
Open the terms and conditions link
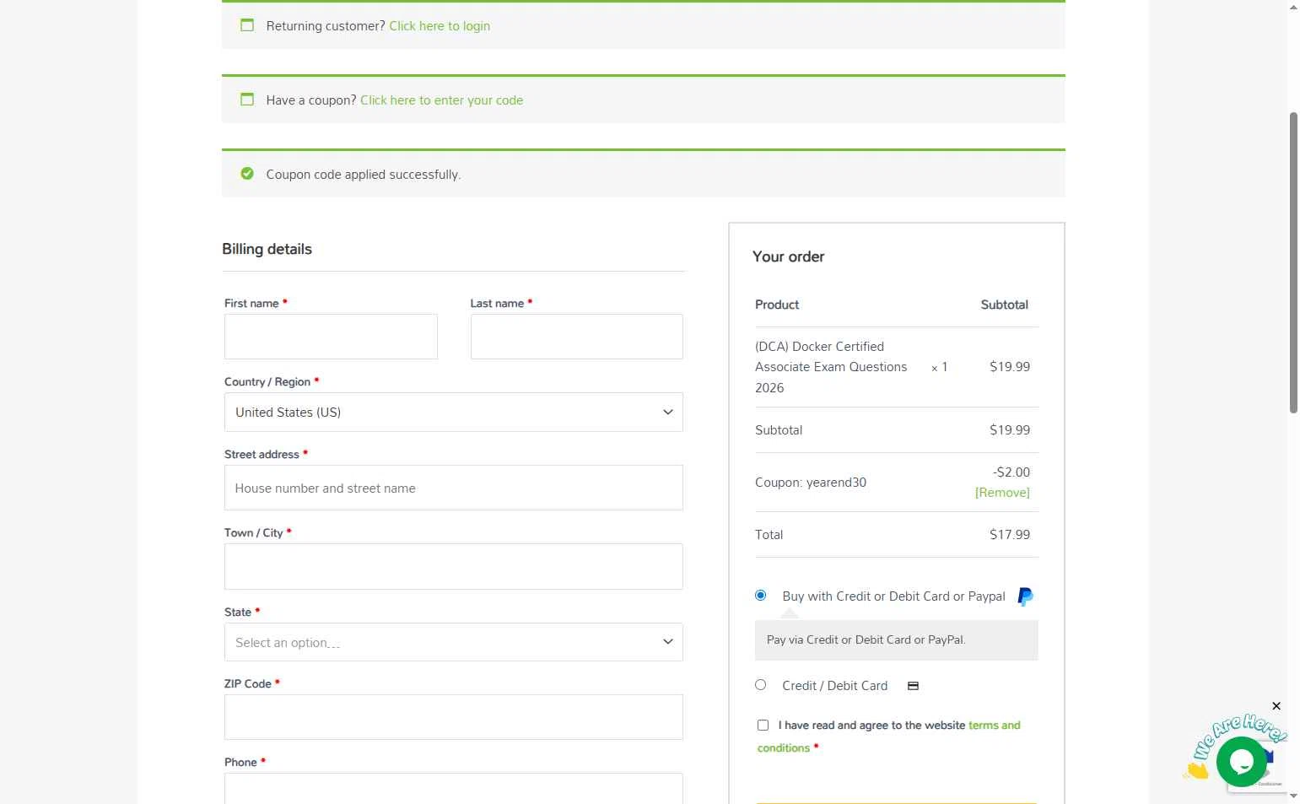tap(888, 737)
